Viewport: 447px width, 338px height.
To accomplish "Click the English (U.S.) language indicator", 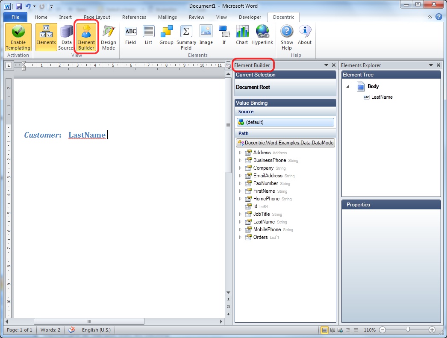I will pos(96,330).
